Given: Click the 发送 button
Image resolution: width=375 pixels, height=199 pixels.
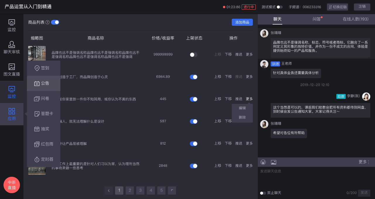Looking at the screenshot, I should pos(364,193).
